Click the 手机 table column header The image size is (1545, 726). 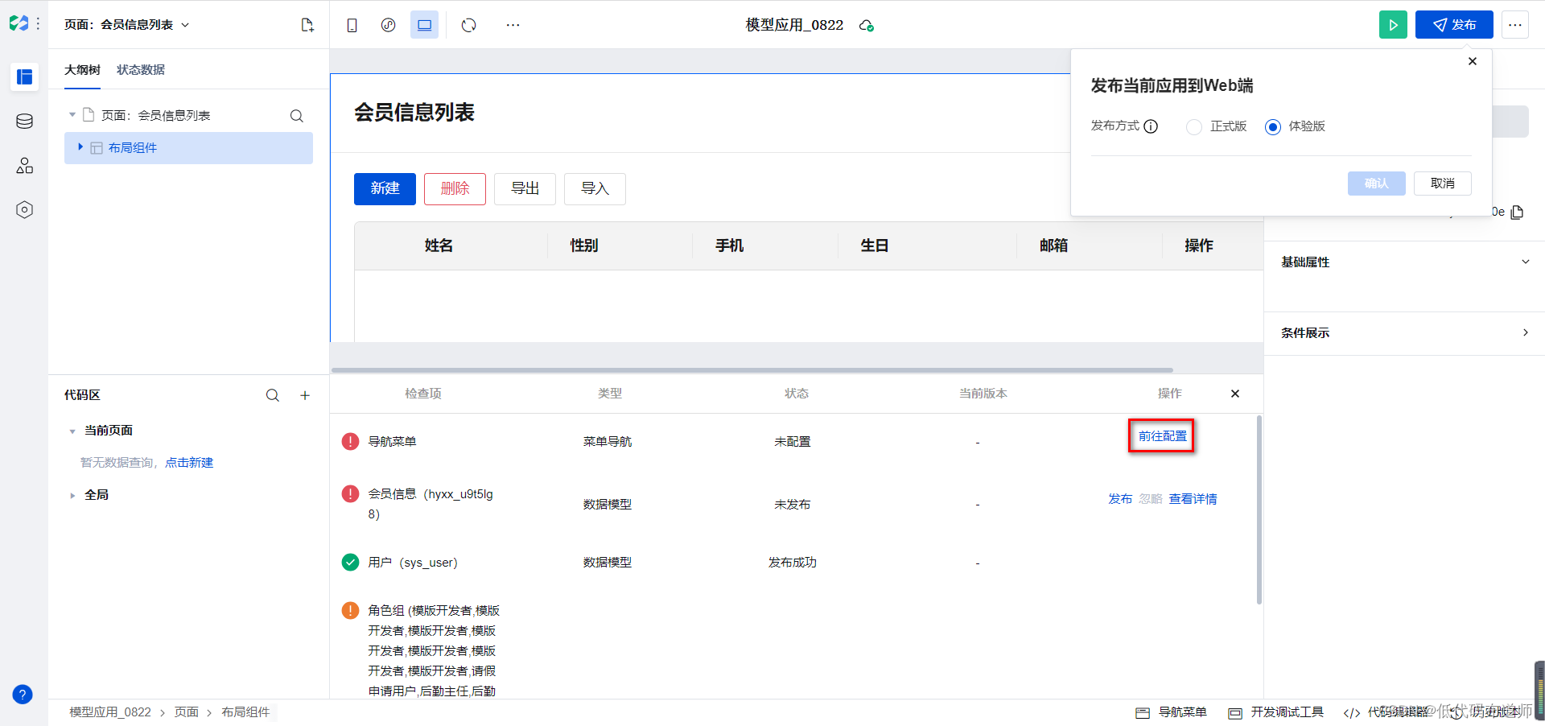(x=729, y=245)
